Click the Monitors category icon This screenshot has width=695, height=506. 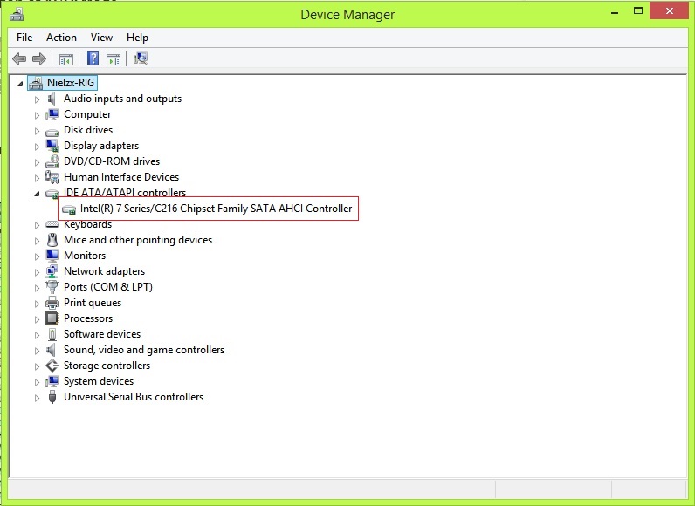(52, 256)
